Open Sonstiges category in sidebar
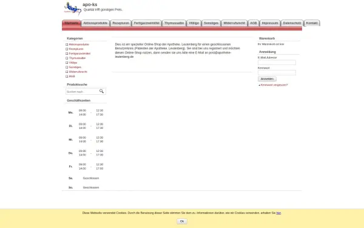364x228 pixels. point(75,67)
